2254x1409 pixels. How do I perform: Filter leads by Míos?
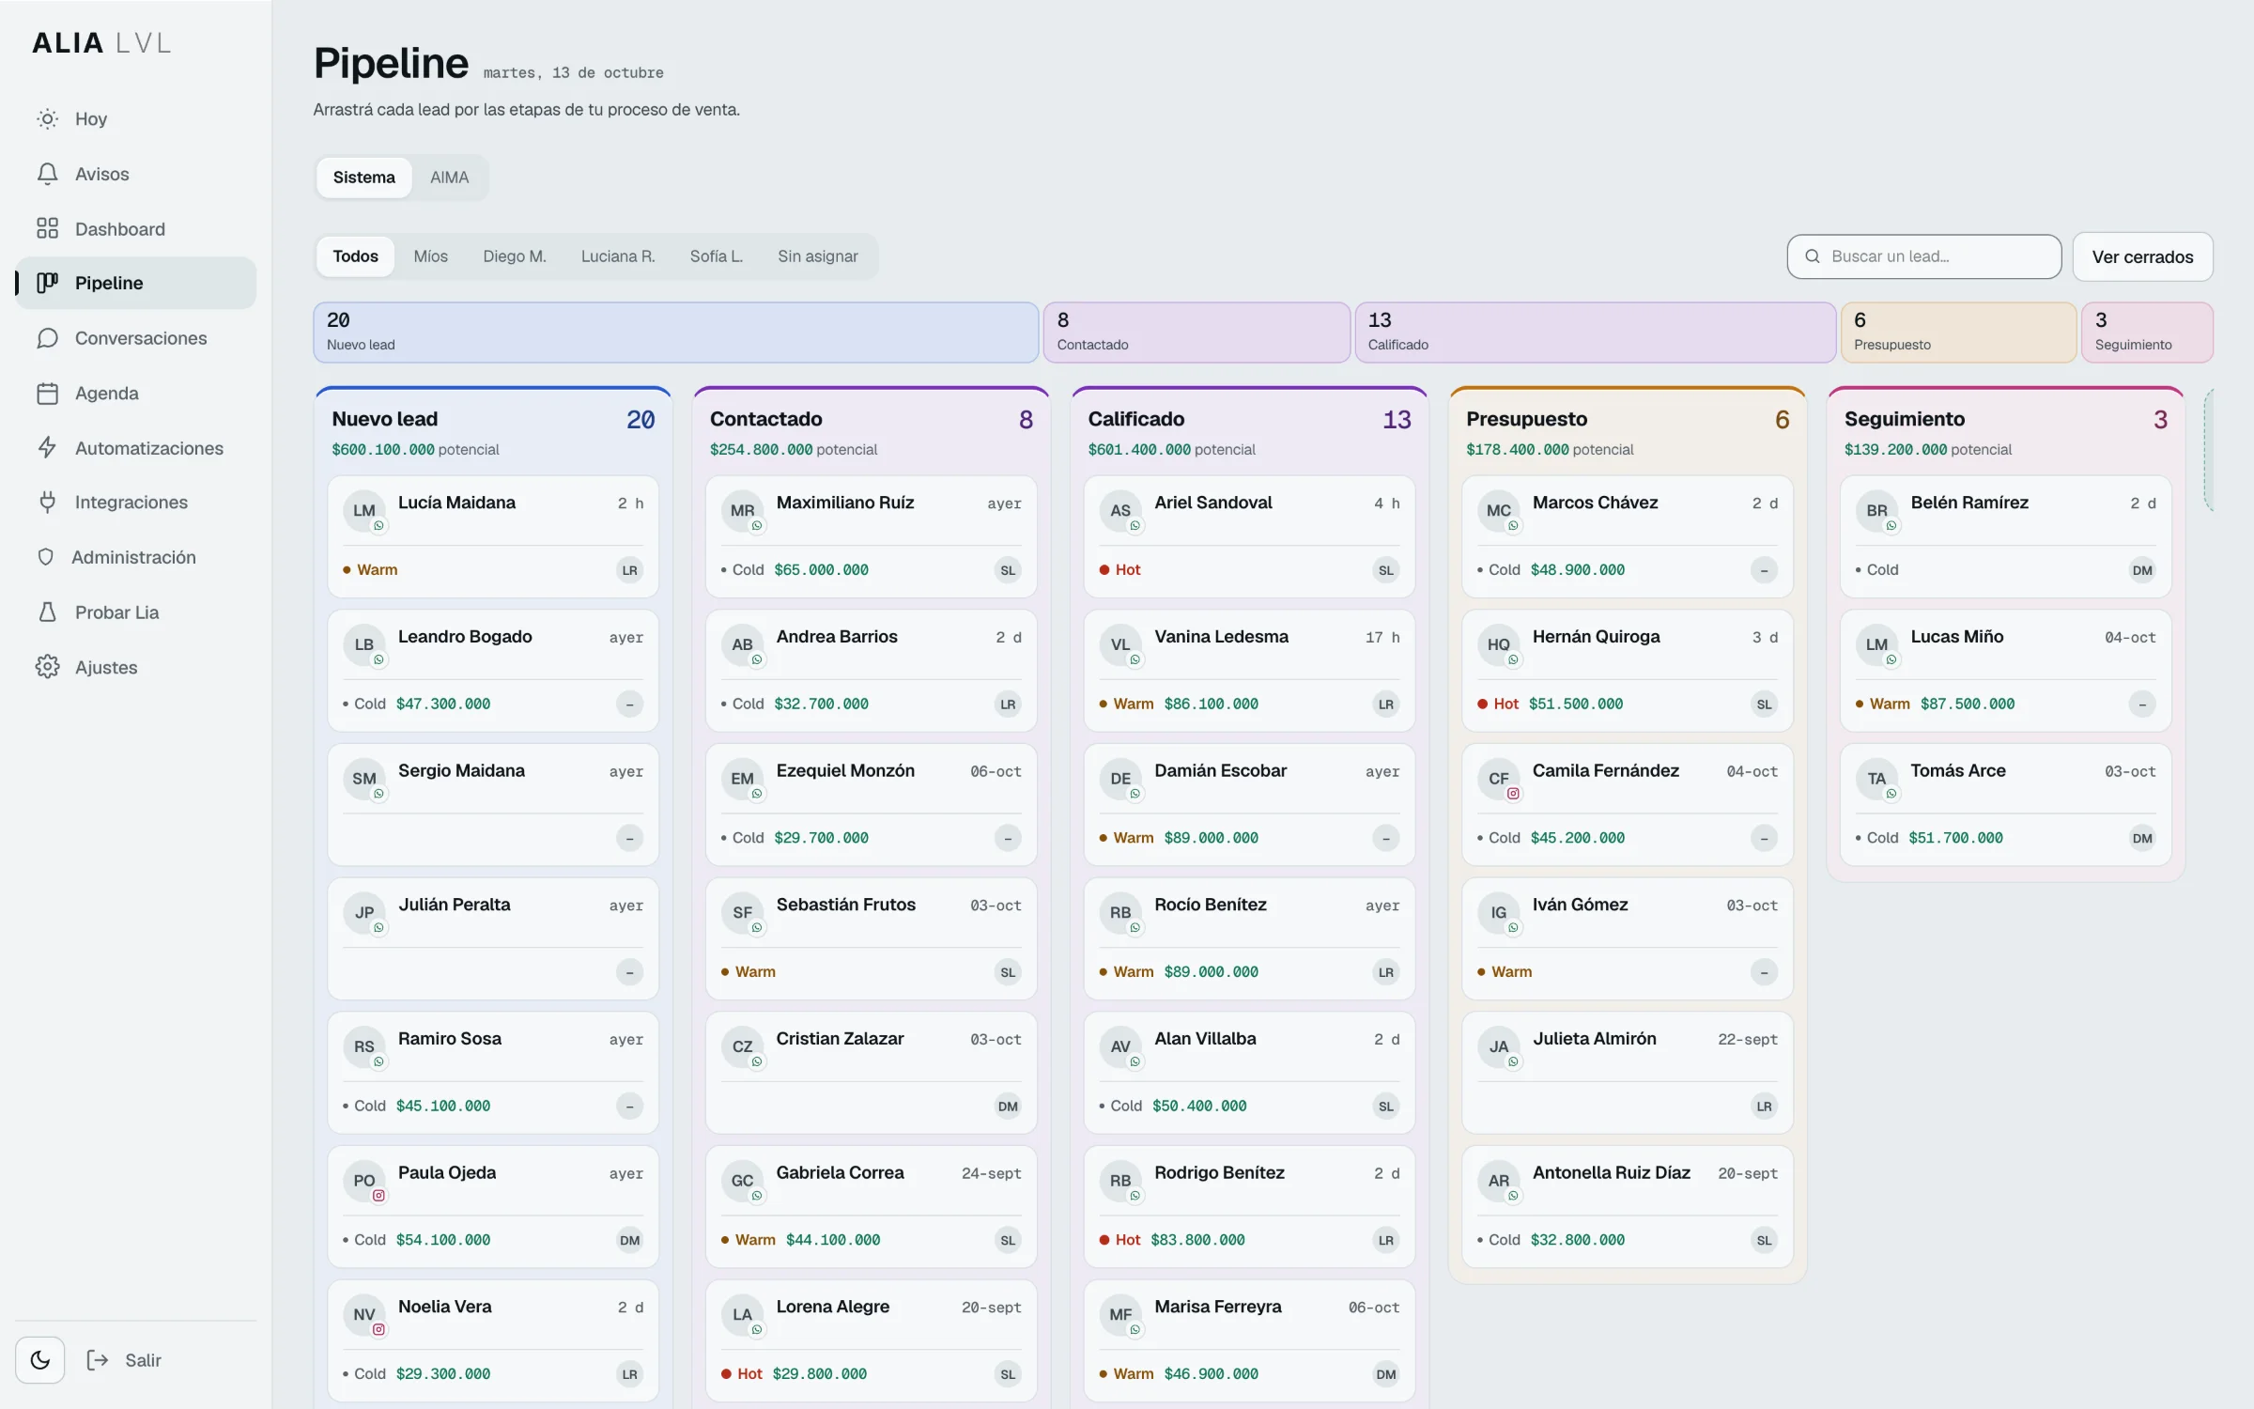(431, 256)
